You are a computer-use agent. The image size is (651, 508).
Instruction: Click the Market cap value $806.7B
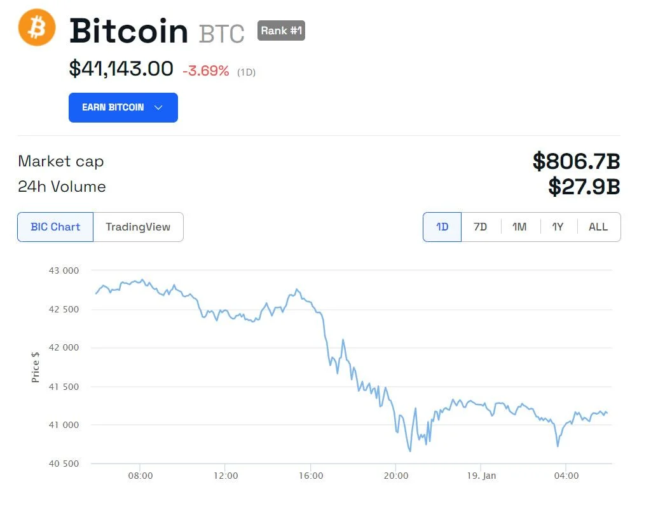577,162
